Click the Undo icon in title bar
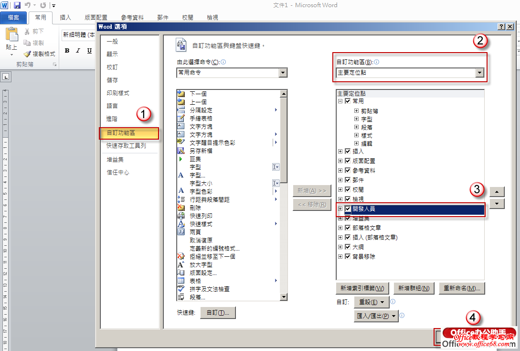Viewport: 520px width, 351px height. coord(28,5)
